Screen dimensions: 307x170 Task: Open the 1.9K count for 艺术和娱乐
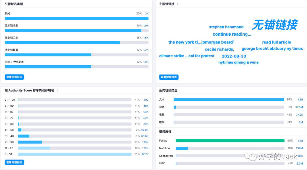(x=146, y=26)
